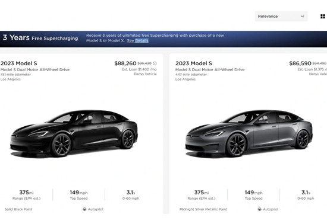Open the See Details supercharging link
The height and width of the screenshot is (224, 327).
pos(138,40)
